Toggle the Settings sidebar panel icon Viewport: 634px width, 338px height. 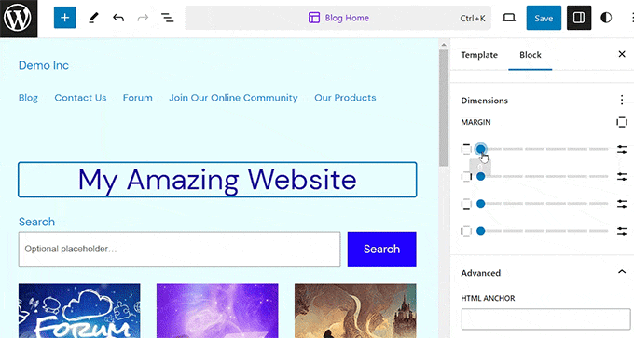pos(579,18)
